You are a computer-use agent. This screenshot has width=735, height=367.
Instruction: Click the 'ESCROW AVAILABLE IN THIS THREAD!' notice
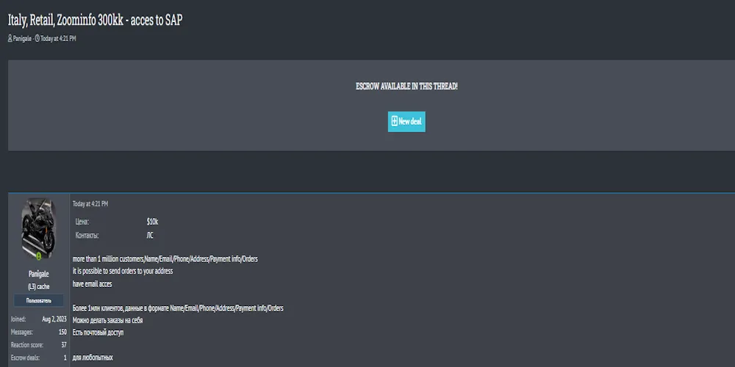(406, 87)
